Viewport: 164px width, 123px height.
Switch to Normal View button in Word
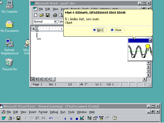click(33, 79)
